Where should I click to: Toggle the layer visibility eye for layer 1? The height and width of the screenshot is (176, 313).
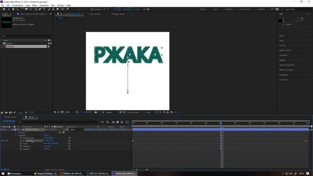[x=2, y=130]
